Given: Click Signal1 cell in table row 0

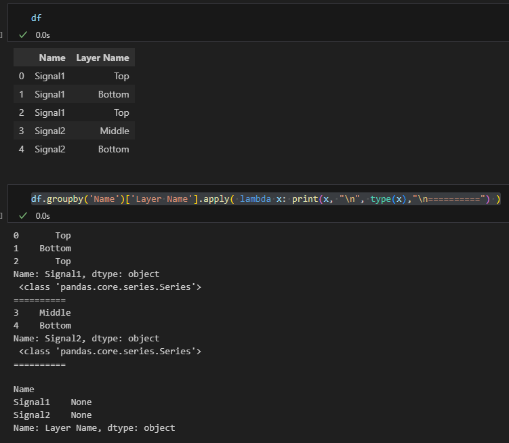Looking at the screenshot, I should pyautogui.click(x=50, y=77).
